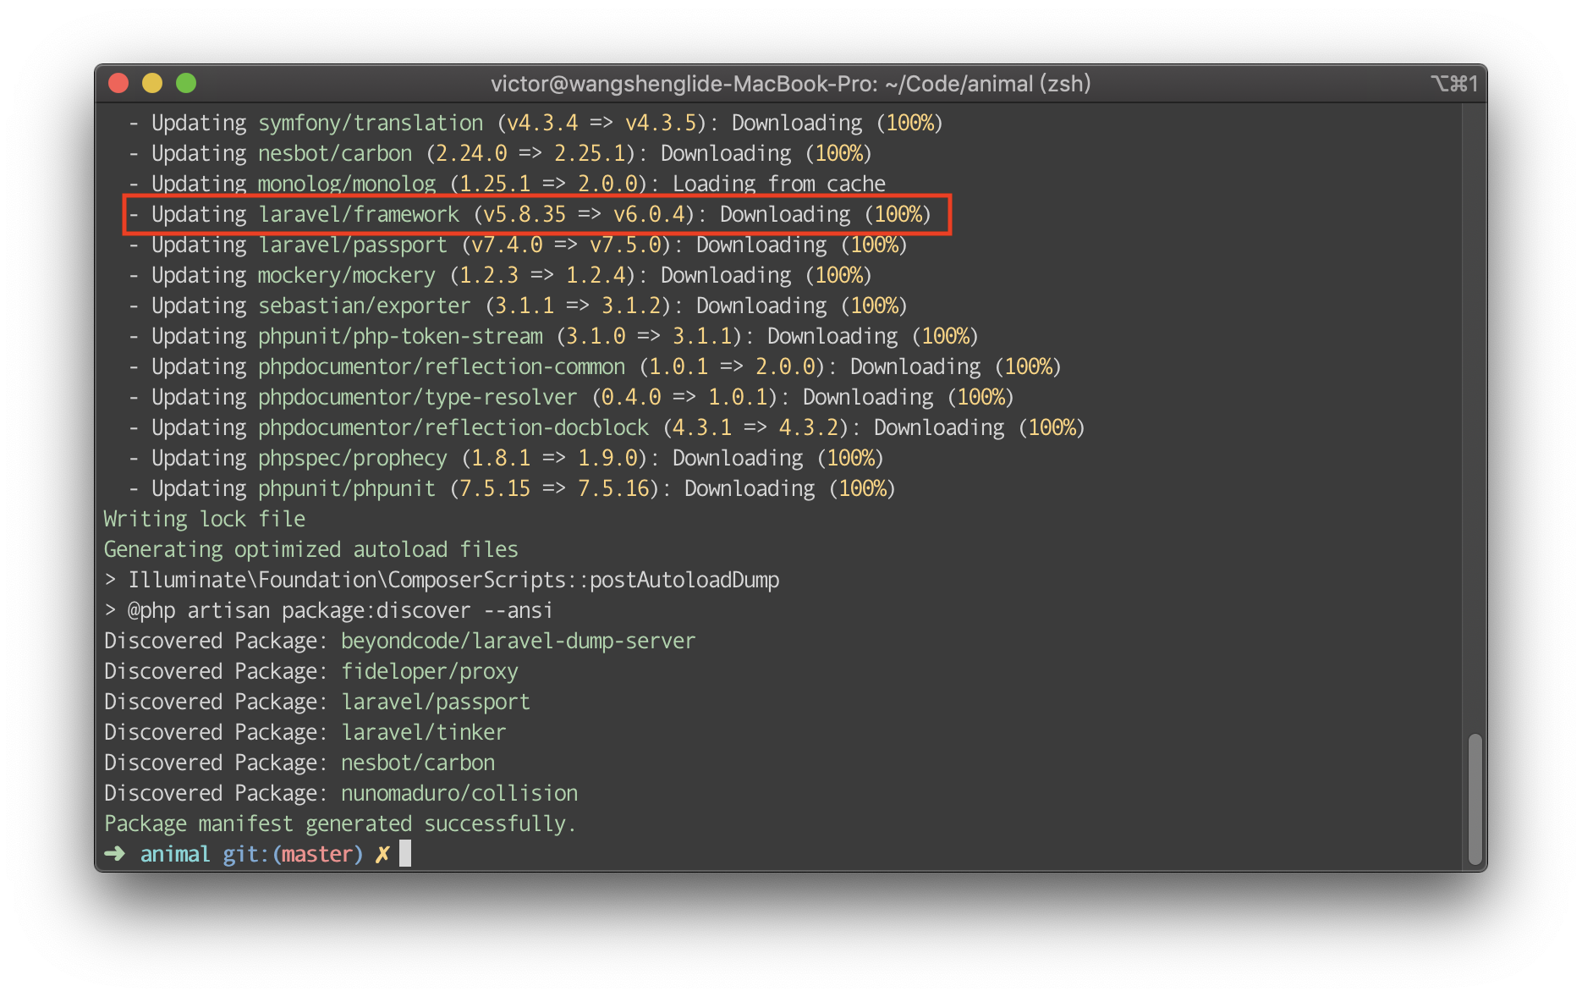Click 'laravel/framework' package name
Viewport: 1582px width, 997px height.
(359, 214)
